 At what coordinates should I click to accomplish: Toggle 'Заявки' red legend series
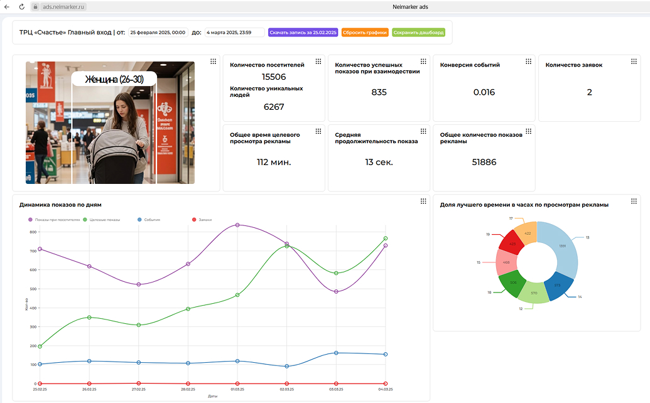[202, 220]
